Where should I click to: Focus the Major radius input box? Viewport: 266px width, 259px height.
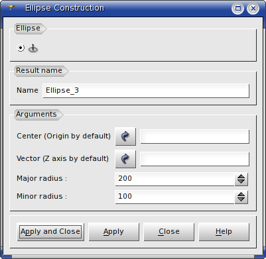[x=174, y=179]
